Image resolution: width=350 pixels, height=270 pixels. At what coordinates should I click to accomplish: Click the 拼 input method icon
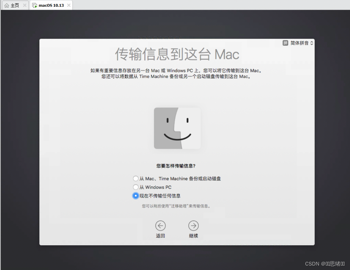285,43
